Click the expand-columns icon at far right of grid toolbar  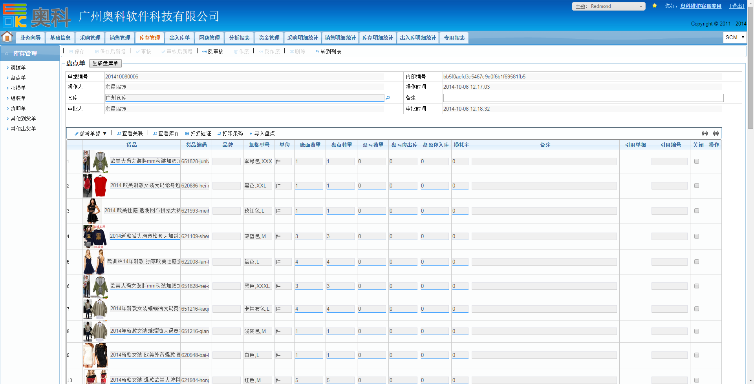[x=716, y=134]
